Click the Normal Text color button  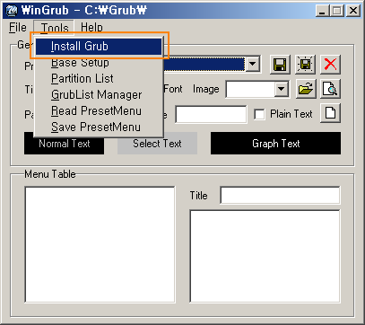point(65,144)
